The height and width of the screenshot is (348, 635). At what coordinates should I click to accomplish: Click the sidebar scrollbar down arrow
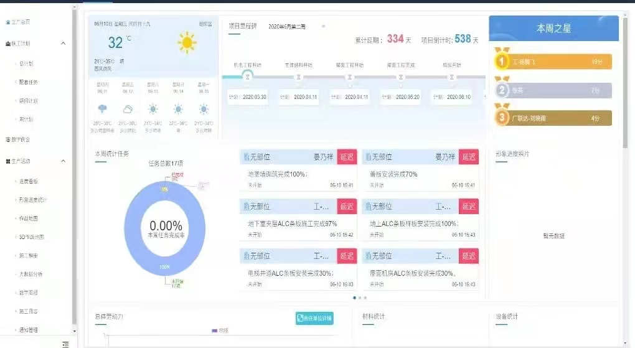click(74, 331)
